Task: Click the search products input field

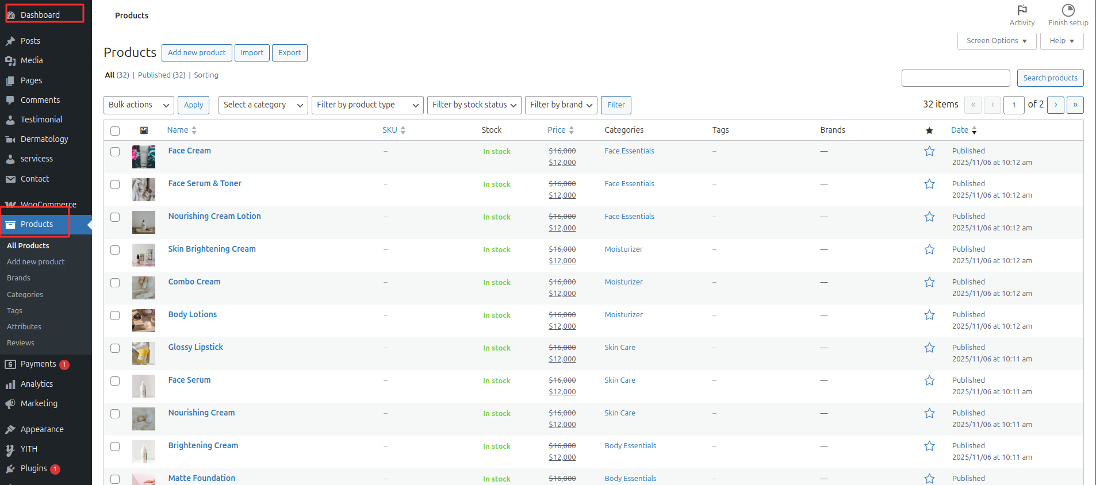Action: [955, 78]
